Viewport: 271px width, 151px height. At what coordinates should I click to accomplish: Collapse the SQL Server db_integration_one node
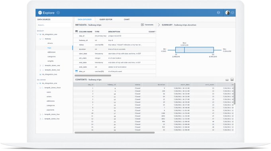point(38,83)
